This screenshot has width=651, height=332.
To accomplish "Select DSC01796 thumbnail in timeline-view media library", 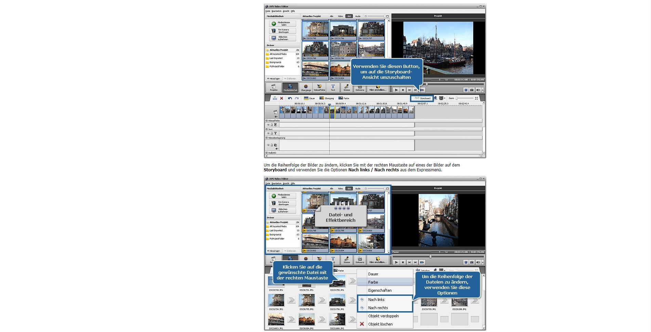I will [343, 31].
